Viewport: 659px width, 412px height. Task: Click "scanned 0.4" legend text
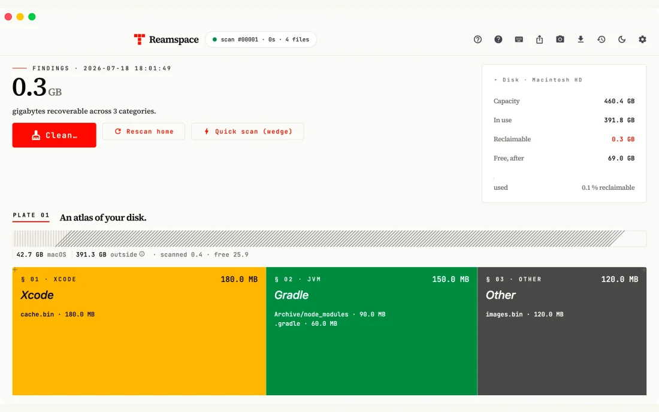(x=181, y=255)
